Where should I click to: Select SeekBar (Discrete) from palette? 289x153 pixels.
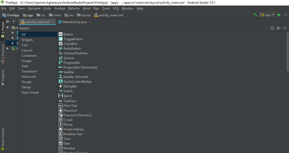[x=73, y=77]
